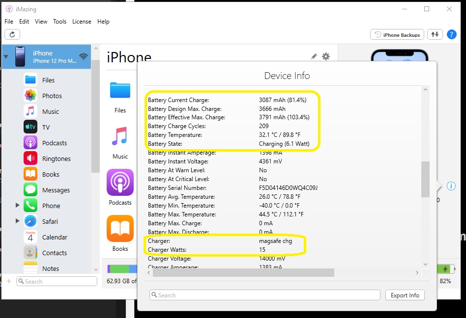Select Podcasts icon in the sidebar
The image size is (466, 318).
(30, 143)
